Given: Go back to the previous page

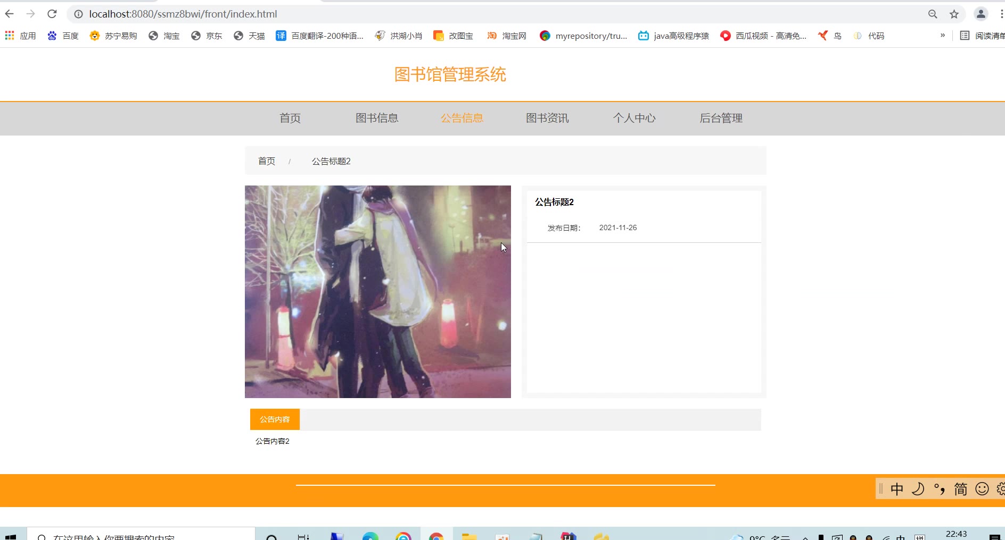Looking at the screenshot, I should (10, 14).
